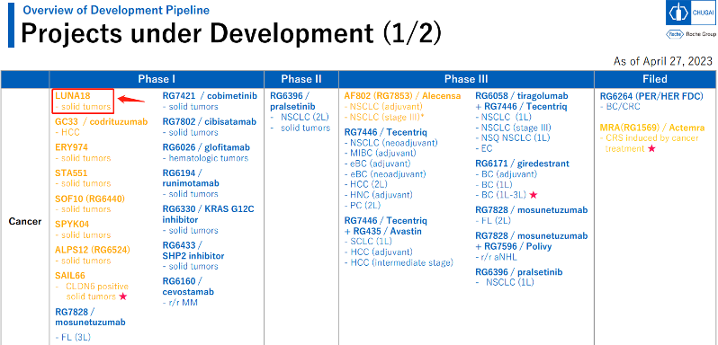Image resolution: width=718 pixels, height=345 pixels.
Task: Click the Roche Group logo
Action: 691,35
